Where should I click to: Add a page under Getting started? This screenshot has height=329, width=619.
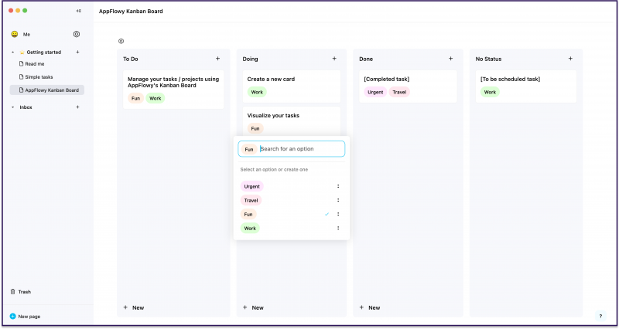click(x=78, y=52)
